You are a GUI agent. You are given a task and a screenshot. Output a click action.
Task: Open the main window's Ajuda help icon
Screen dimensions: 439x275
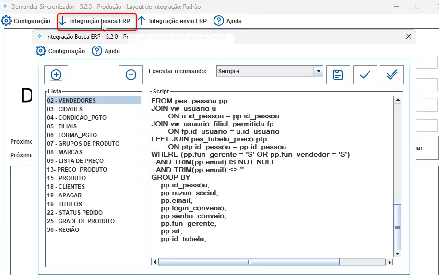219,21
